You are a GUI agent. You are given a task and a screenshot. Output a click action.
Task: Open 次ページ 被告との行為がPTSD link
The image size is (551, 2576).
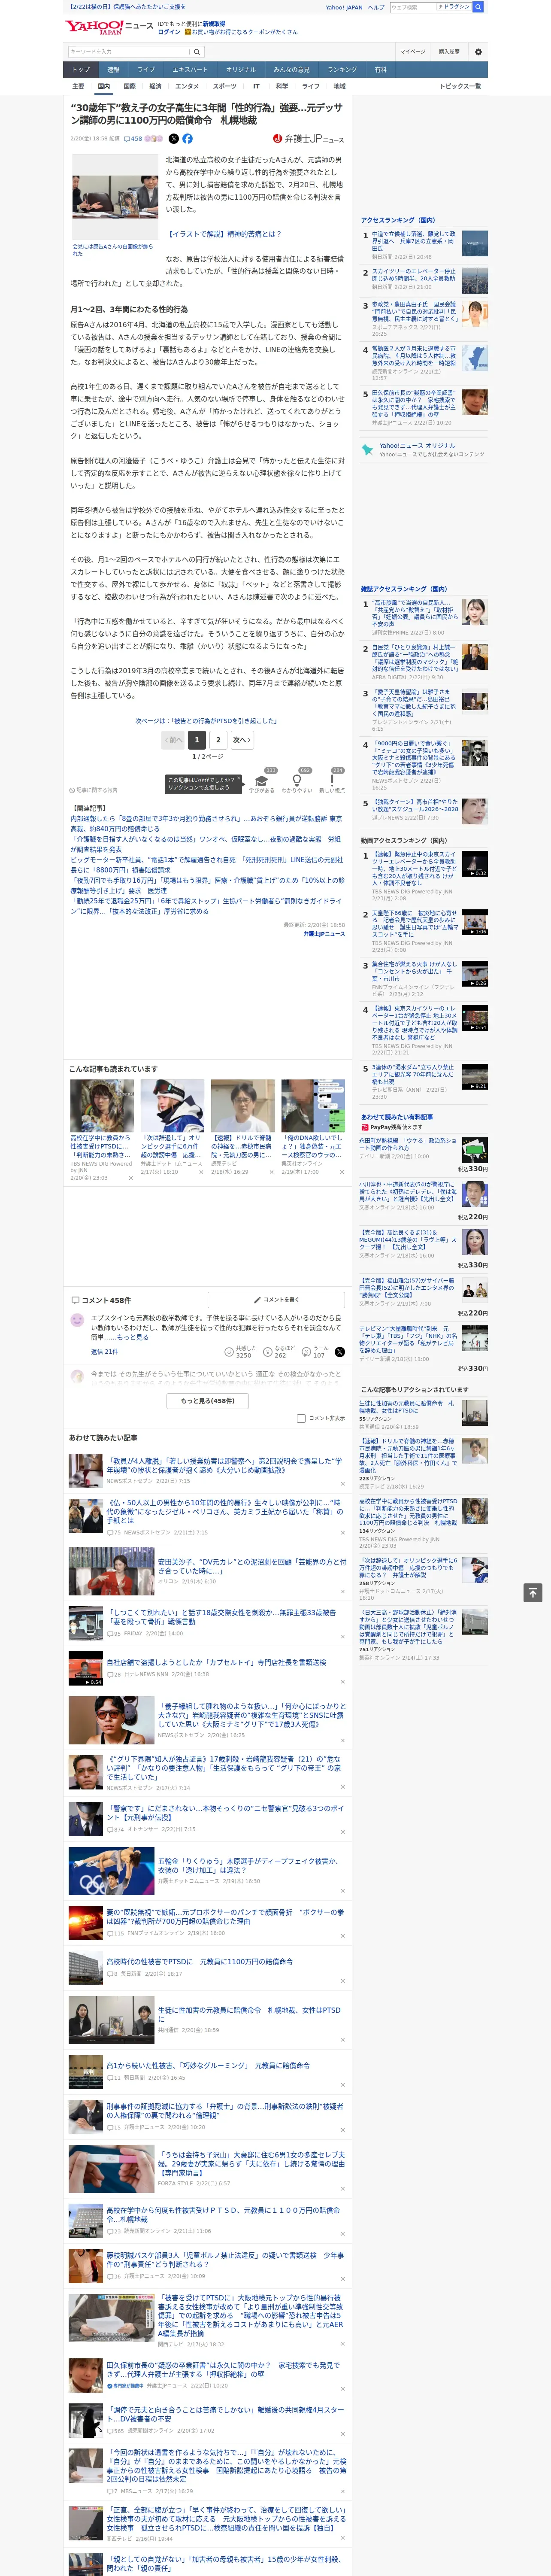coord(206,720)
